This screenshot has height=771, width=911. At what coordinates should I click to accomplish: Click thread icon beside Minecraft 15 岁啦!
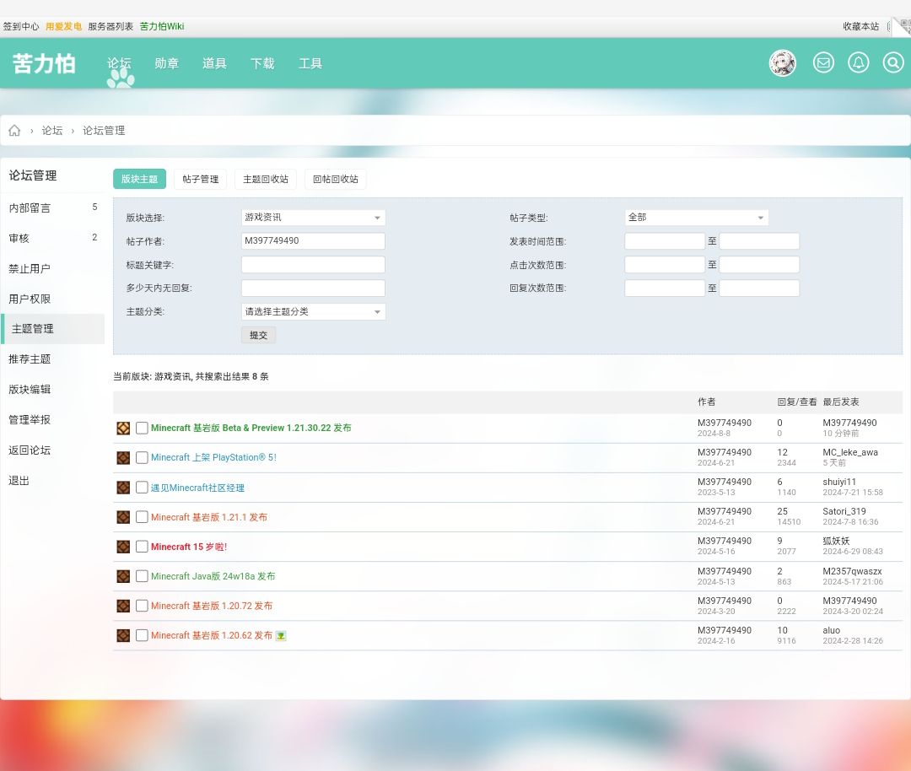tap(123, 547)
